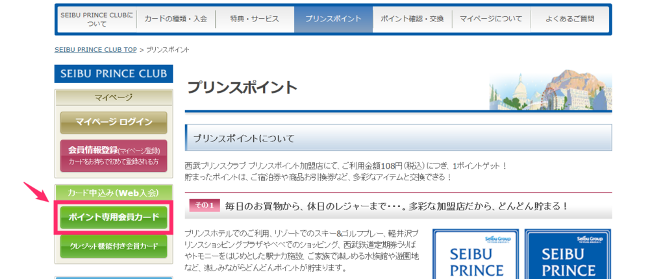Go to マイページについて menu item
The width and height of the screenshot is (665, 279).
click(491, 19)
